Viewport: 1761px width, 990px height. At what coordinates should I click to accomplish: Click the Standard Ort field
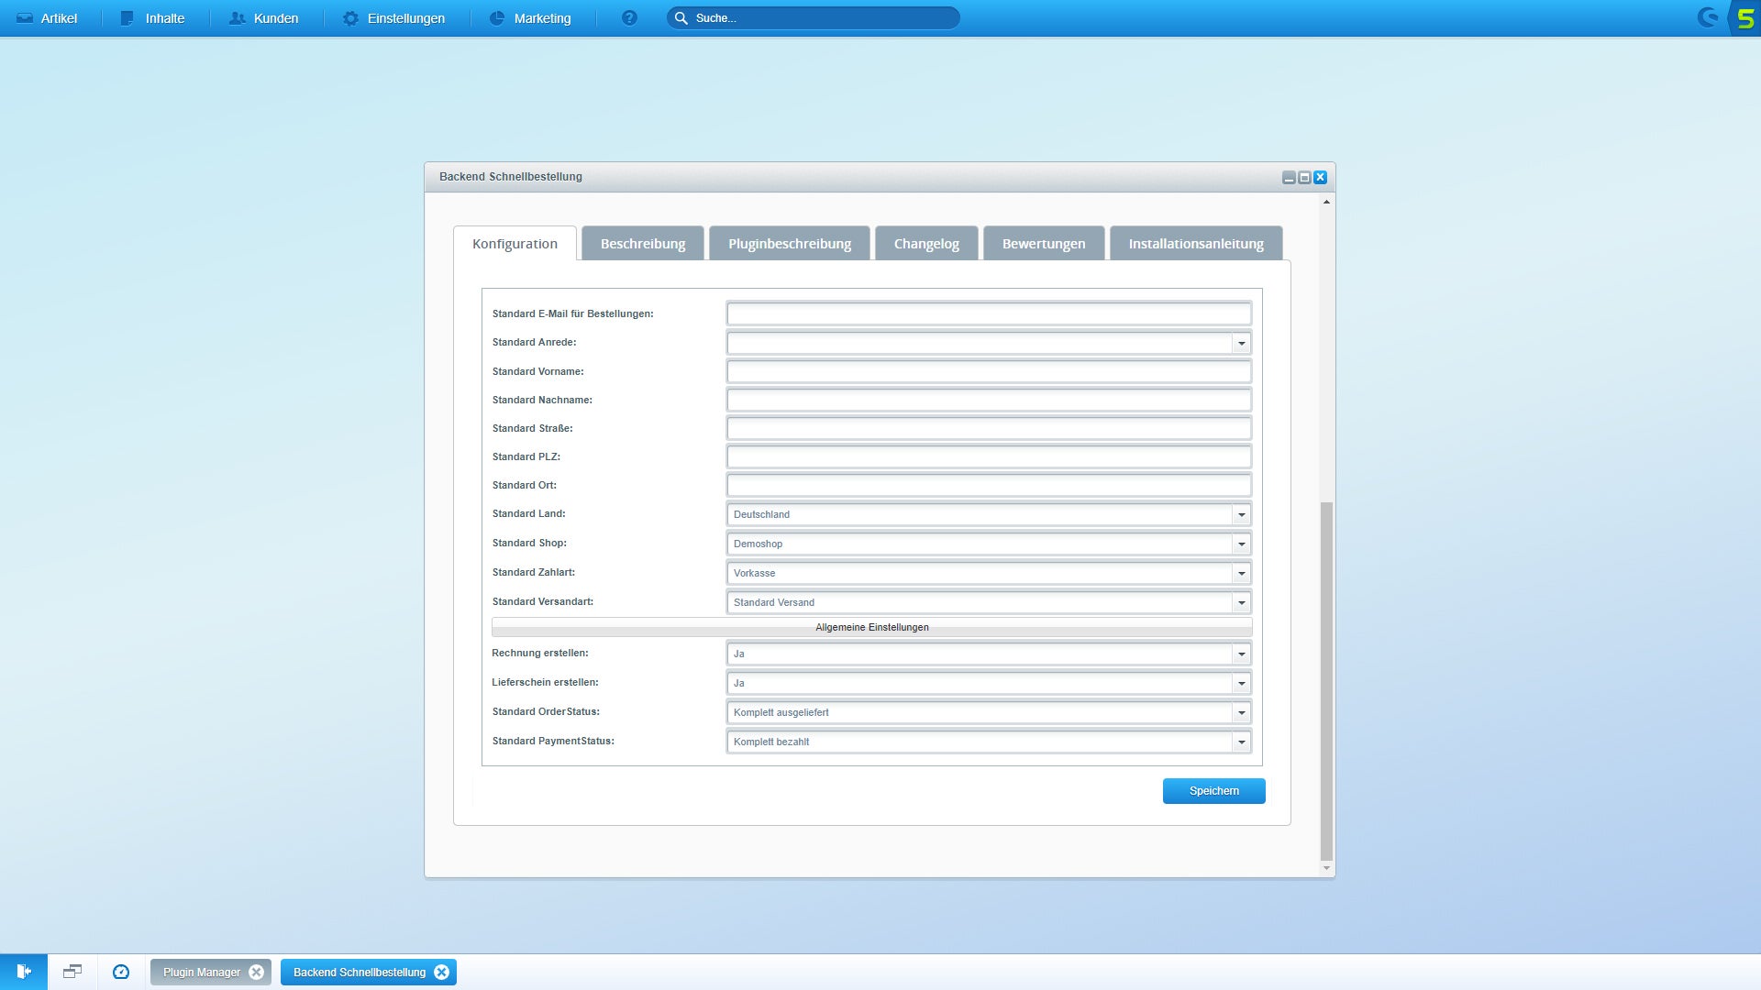click(x=989, y=485)
